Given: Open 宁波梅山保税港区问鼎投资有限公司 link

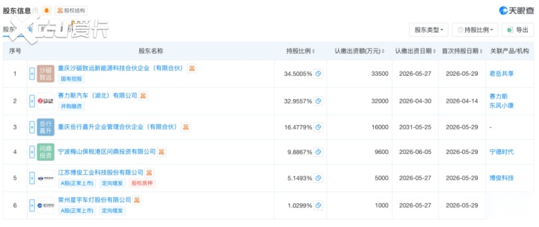Looking at the screenshot, I should click(x=106, y=152).
